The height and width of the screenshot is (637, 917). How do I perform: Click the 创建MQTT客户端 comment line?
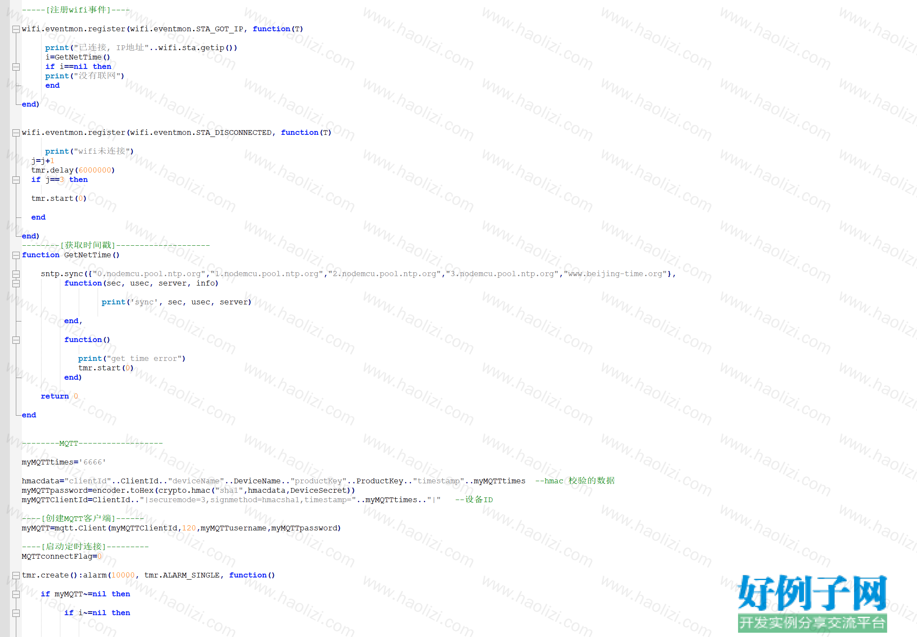[83, 518]
